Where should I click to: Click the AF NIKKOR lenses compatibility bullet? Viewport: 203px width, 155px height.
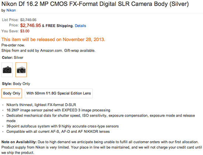[58, 131]
